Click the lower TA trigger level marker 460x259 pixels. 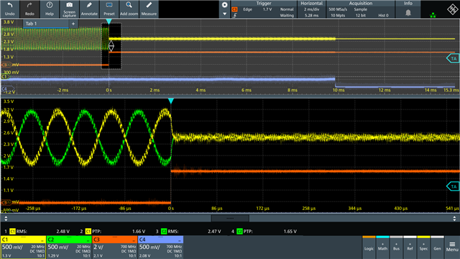[x=453, y=186]
